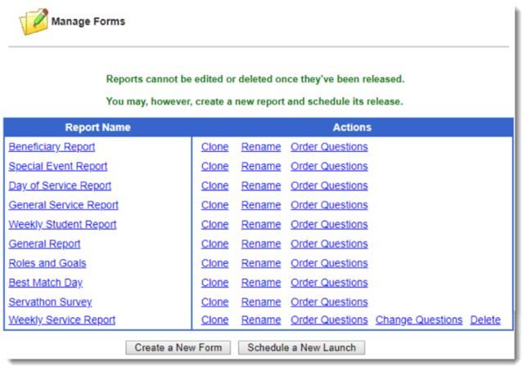Open the Special Event Report form

click(57, 167)
